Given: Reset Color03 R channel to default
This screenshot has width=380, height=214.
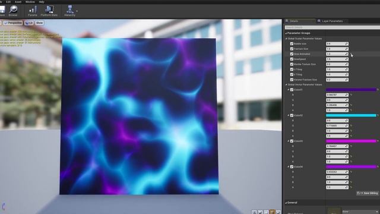Looking at the screenshot, I should coord(351,146).
